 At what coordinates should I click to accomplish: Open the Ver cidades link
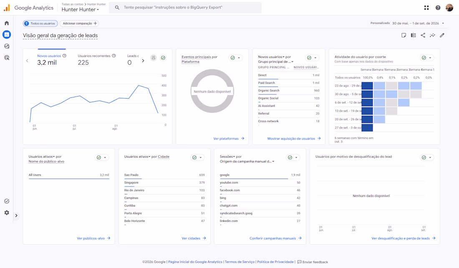(x=194, y=238)
